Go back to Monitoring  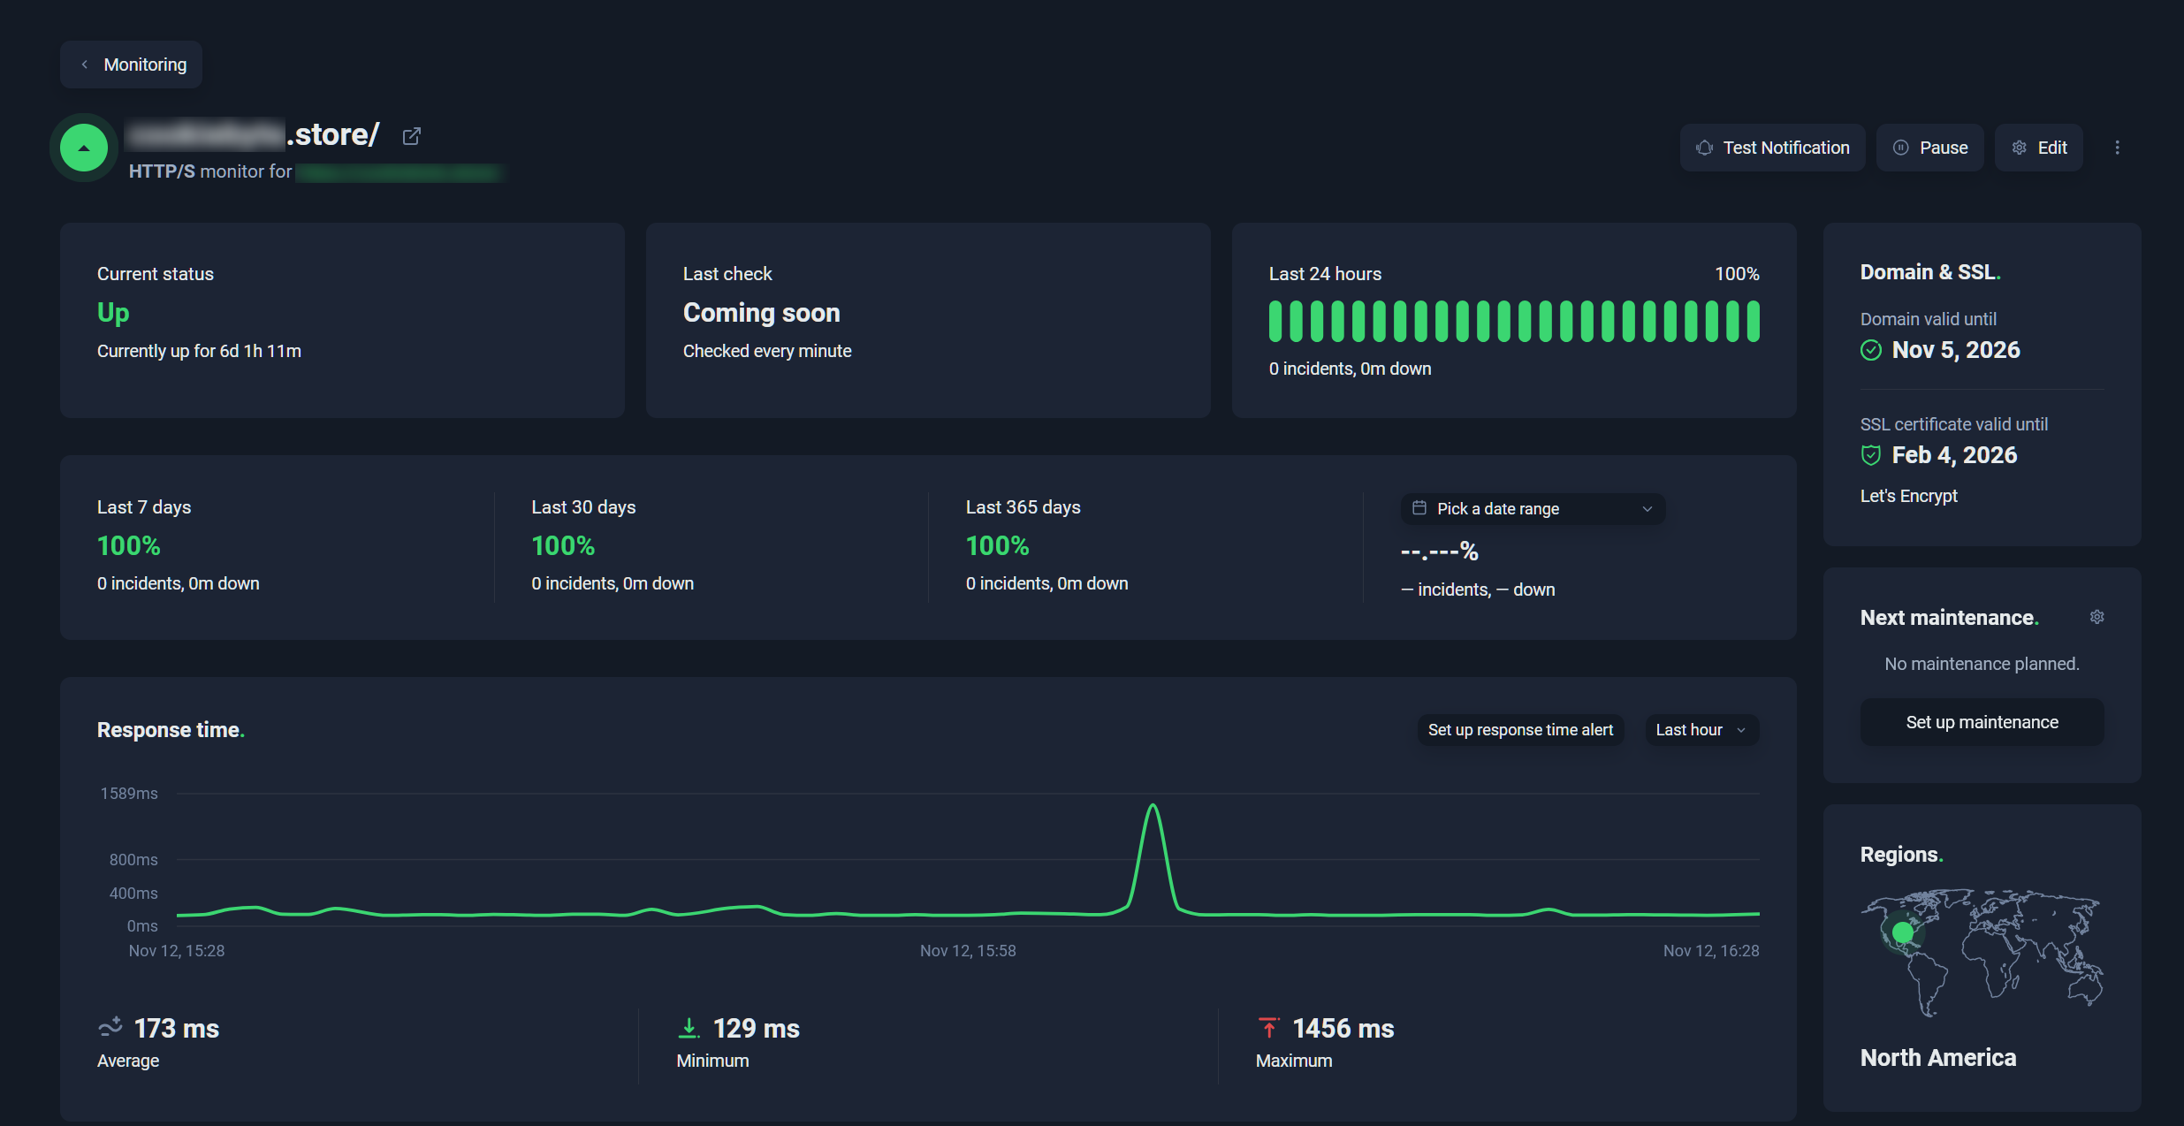click(x=131, y=65)
